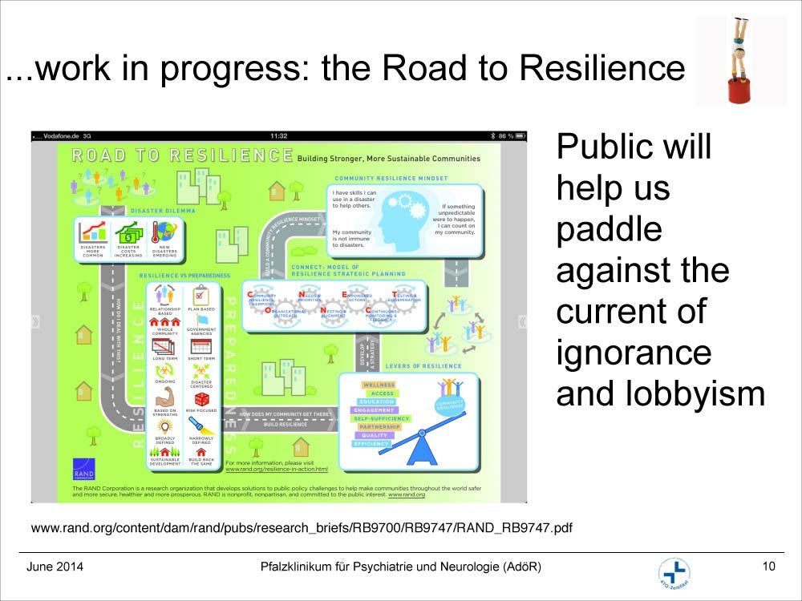This screenshot has height=601, width=802.
Task: Click the Disasters More Common chart icon
Action: (x=93, y=232)
